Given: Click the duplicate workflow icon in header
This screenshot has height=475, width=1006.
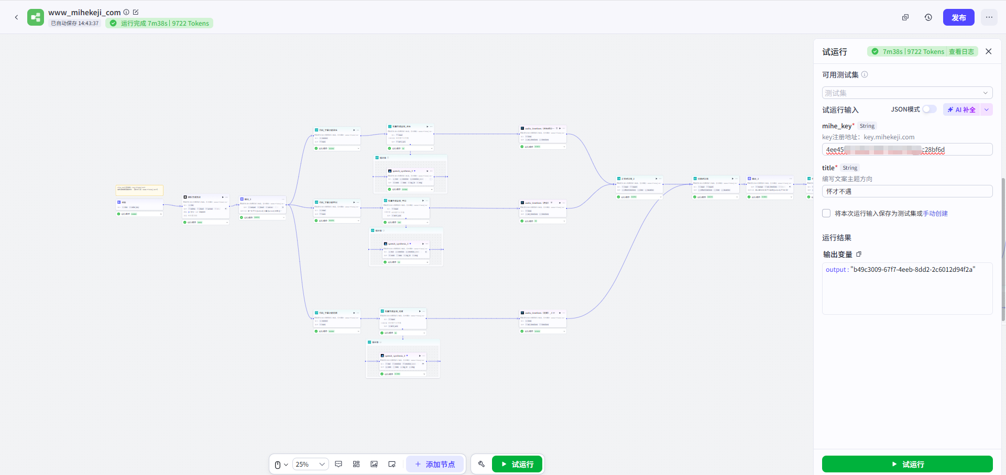Looking at the screenshot, I should [x=905, y=17].
